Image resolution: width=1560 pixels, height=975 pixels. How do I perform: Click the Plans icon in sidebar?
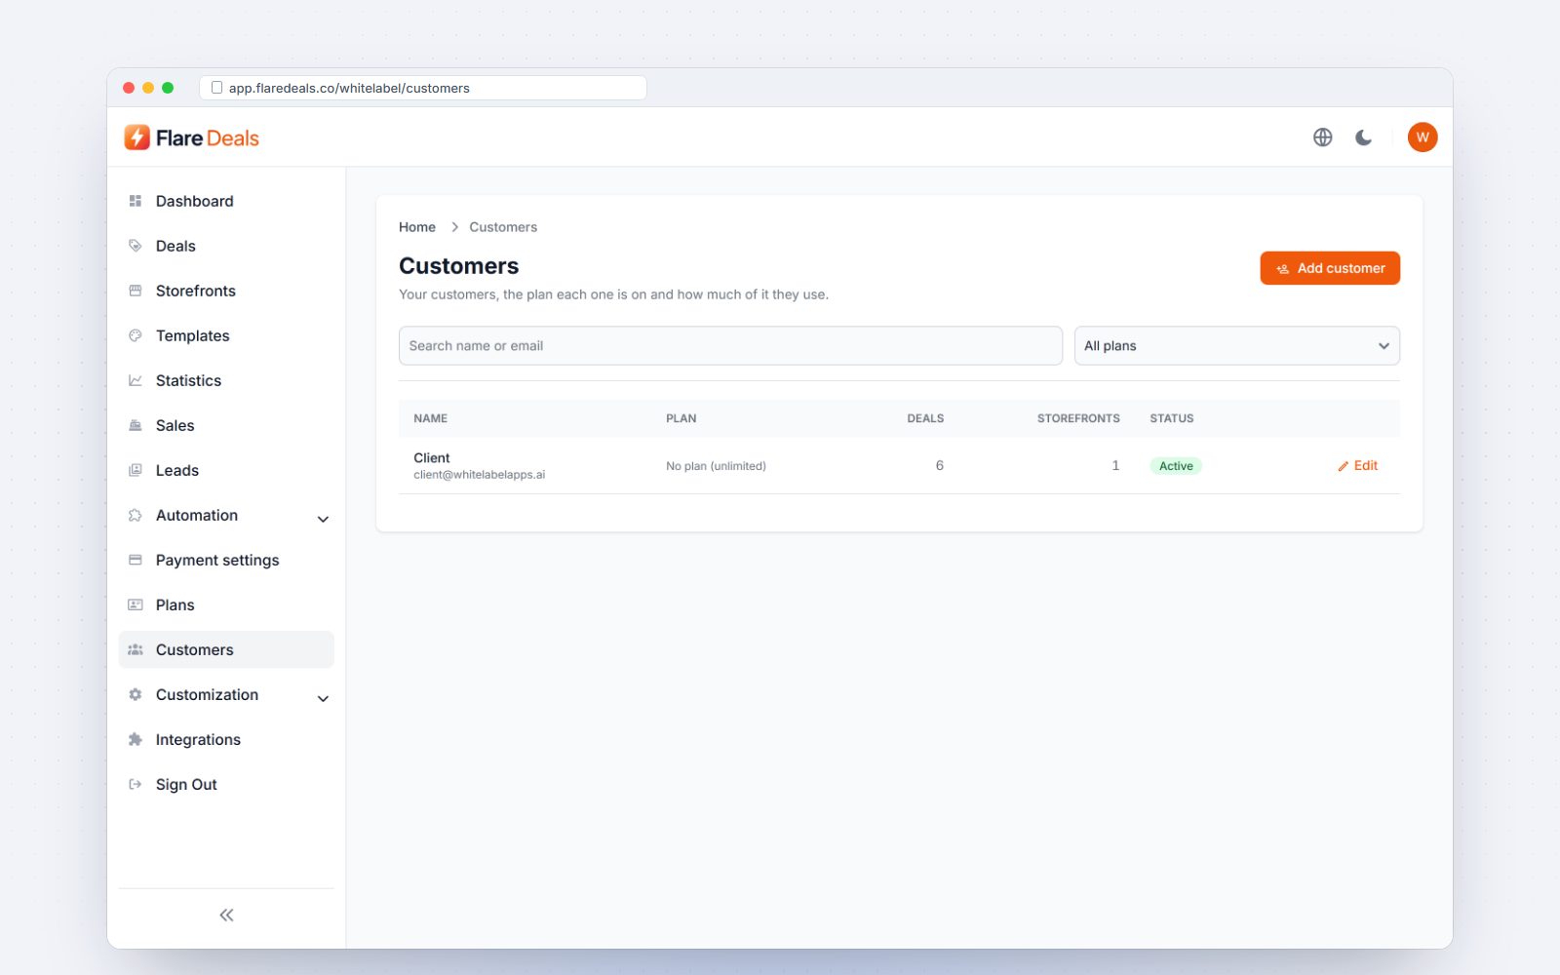pyautogui.click(x=136, y=604)
